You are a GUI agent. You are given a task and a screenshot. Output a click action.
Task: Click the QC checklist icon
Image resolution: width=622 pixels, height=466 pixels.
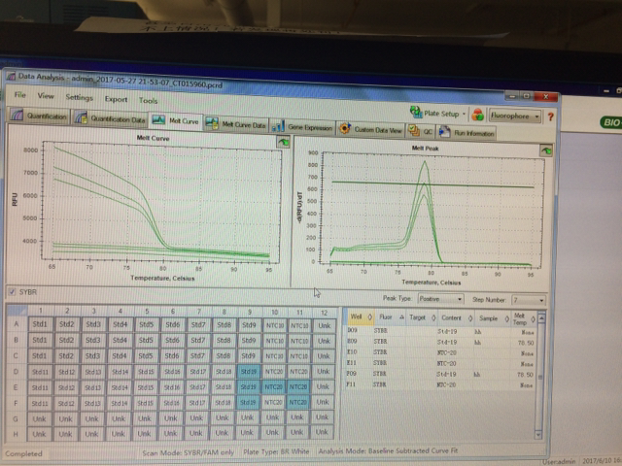(x=414, y=130)
